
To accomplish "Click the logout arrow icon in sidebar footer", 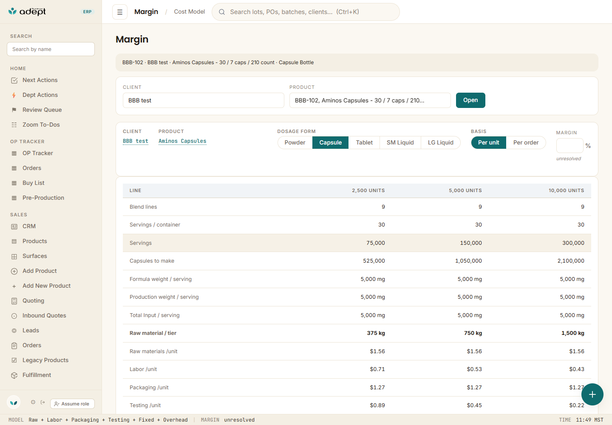I will click(x=43, y=402).
